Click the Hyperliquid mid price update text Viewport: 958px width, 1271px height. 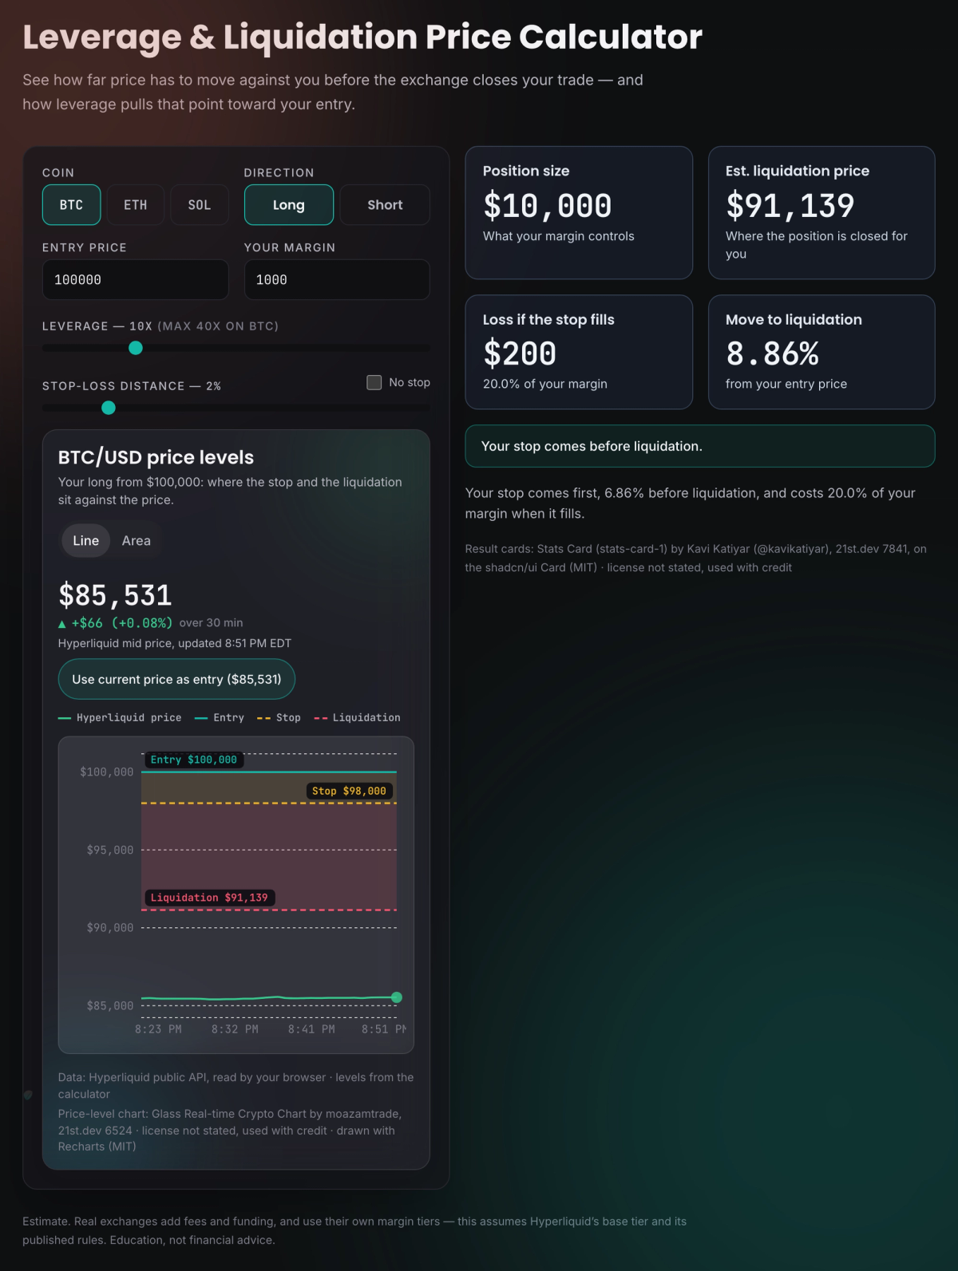[x=175, y=643]
